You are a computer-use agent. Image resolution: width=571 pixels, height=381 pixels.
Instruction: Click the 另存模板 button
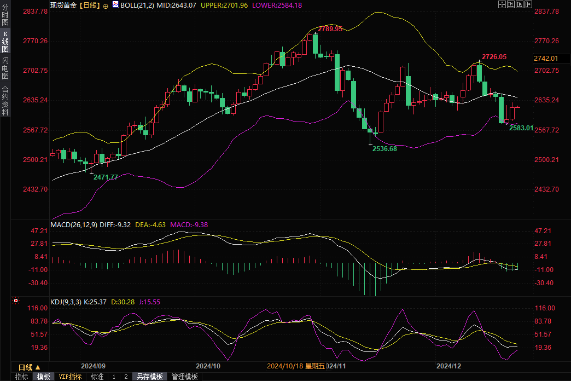point(150,377)
